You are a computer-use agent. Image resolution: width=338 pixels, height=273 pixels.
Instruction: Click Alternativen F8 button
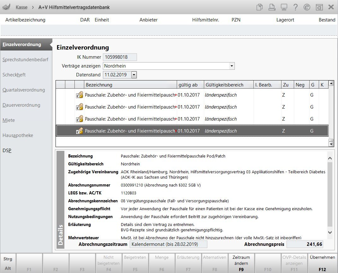click(215, 263)
